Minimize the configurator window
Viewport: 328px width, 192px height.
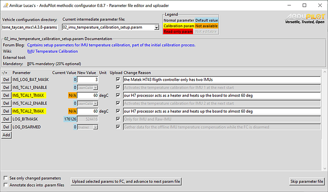click(289, 5)
